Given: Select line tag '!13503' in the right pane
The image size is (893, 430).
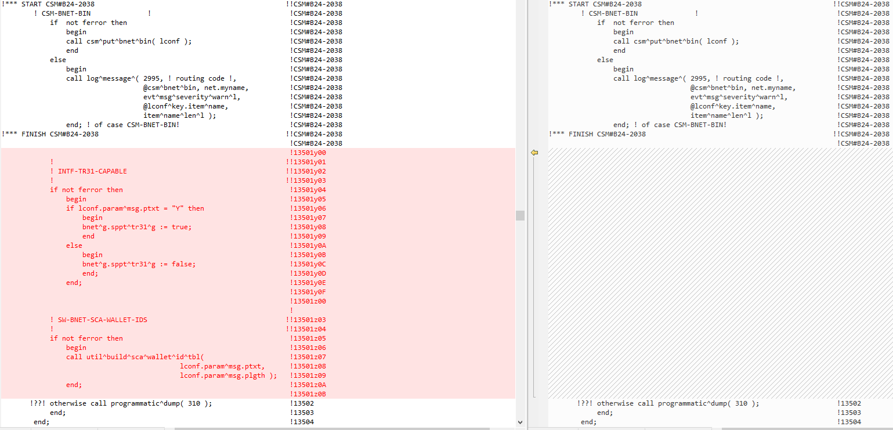Looking at the screenshot, I should click(x=849, y=413).
